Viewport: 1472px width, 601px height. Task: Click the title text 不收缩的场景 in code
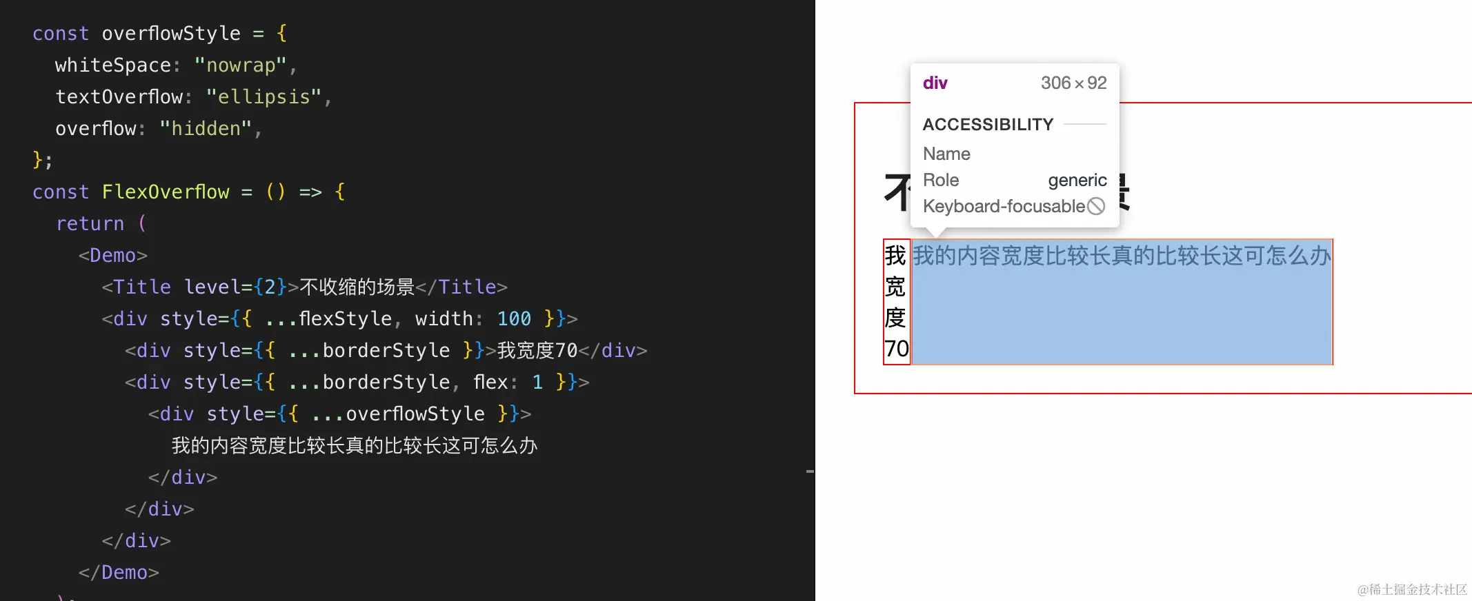tap(357, 287)
